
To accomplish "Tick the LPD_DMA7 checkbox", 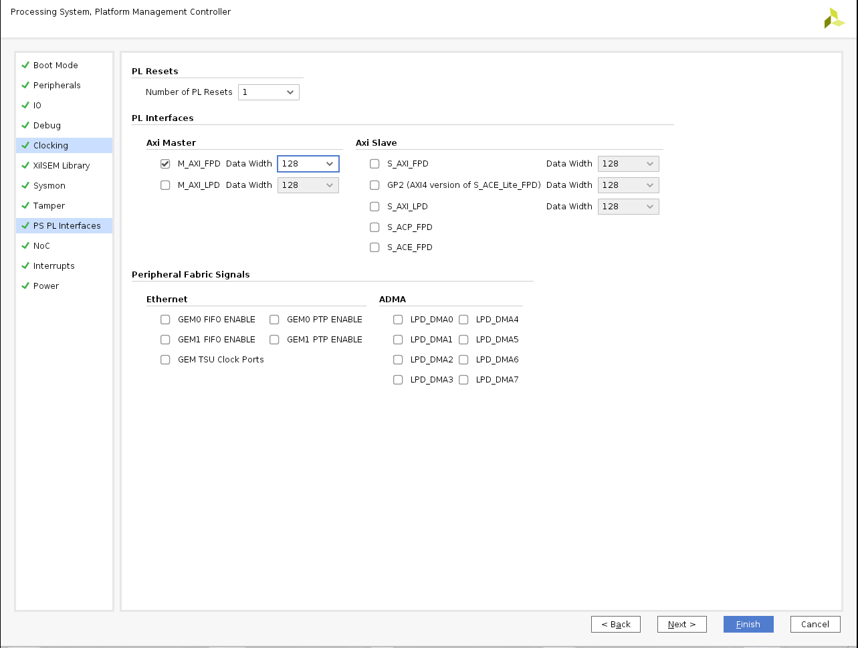I will 463,380.
